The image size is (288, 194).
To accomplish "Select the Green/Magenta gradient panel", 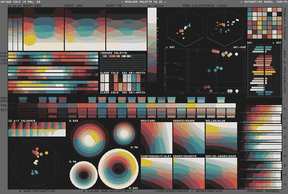I will (x=189, y=173).
